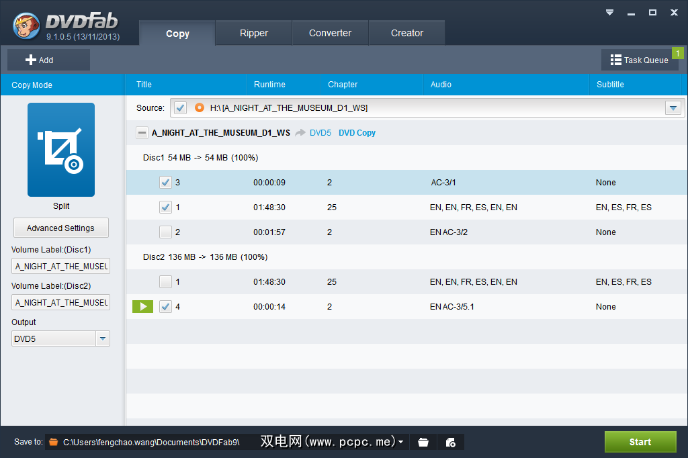Screen dimensions: 688x458
Task: Open the Task Queue list
Action: tap(639, 60)
